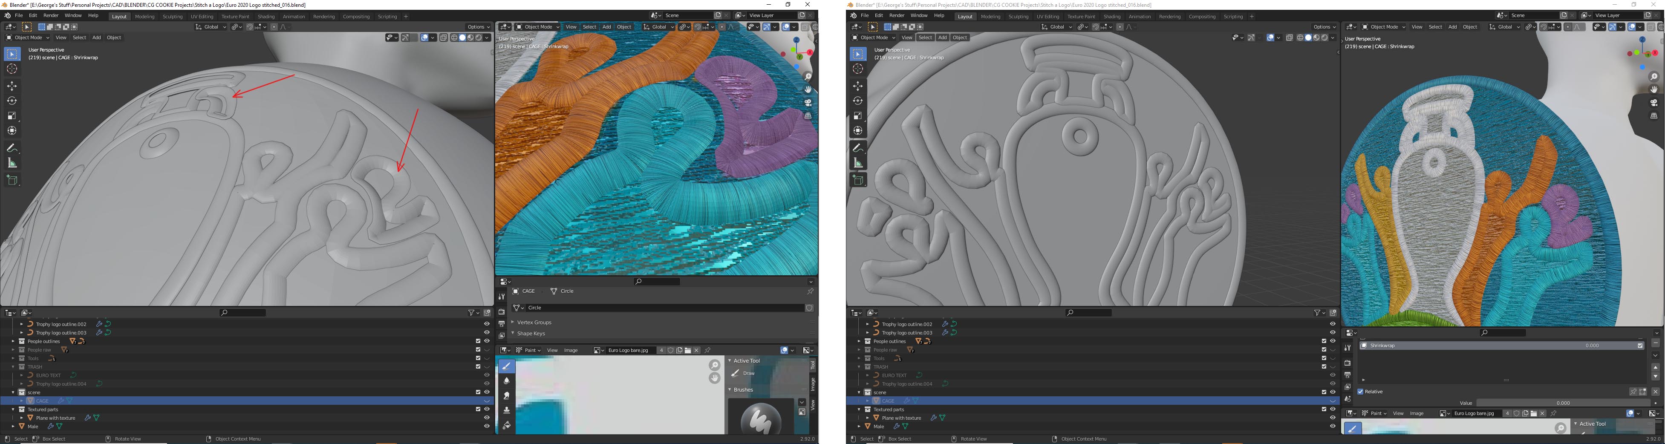Select the Measure tool in left window

pyautogui.click(x=12, y=163)
